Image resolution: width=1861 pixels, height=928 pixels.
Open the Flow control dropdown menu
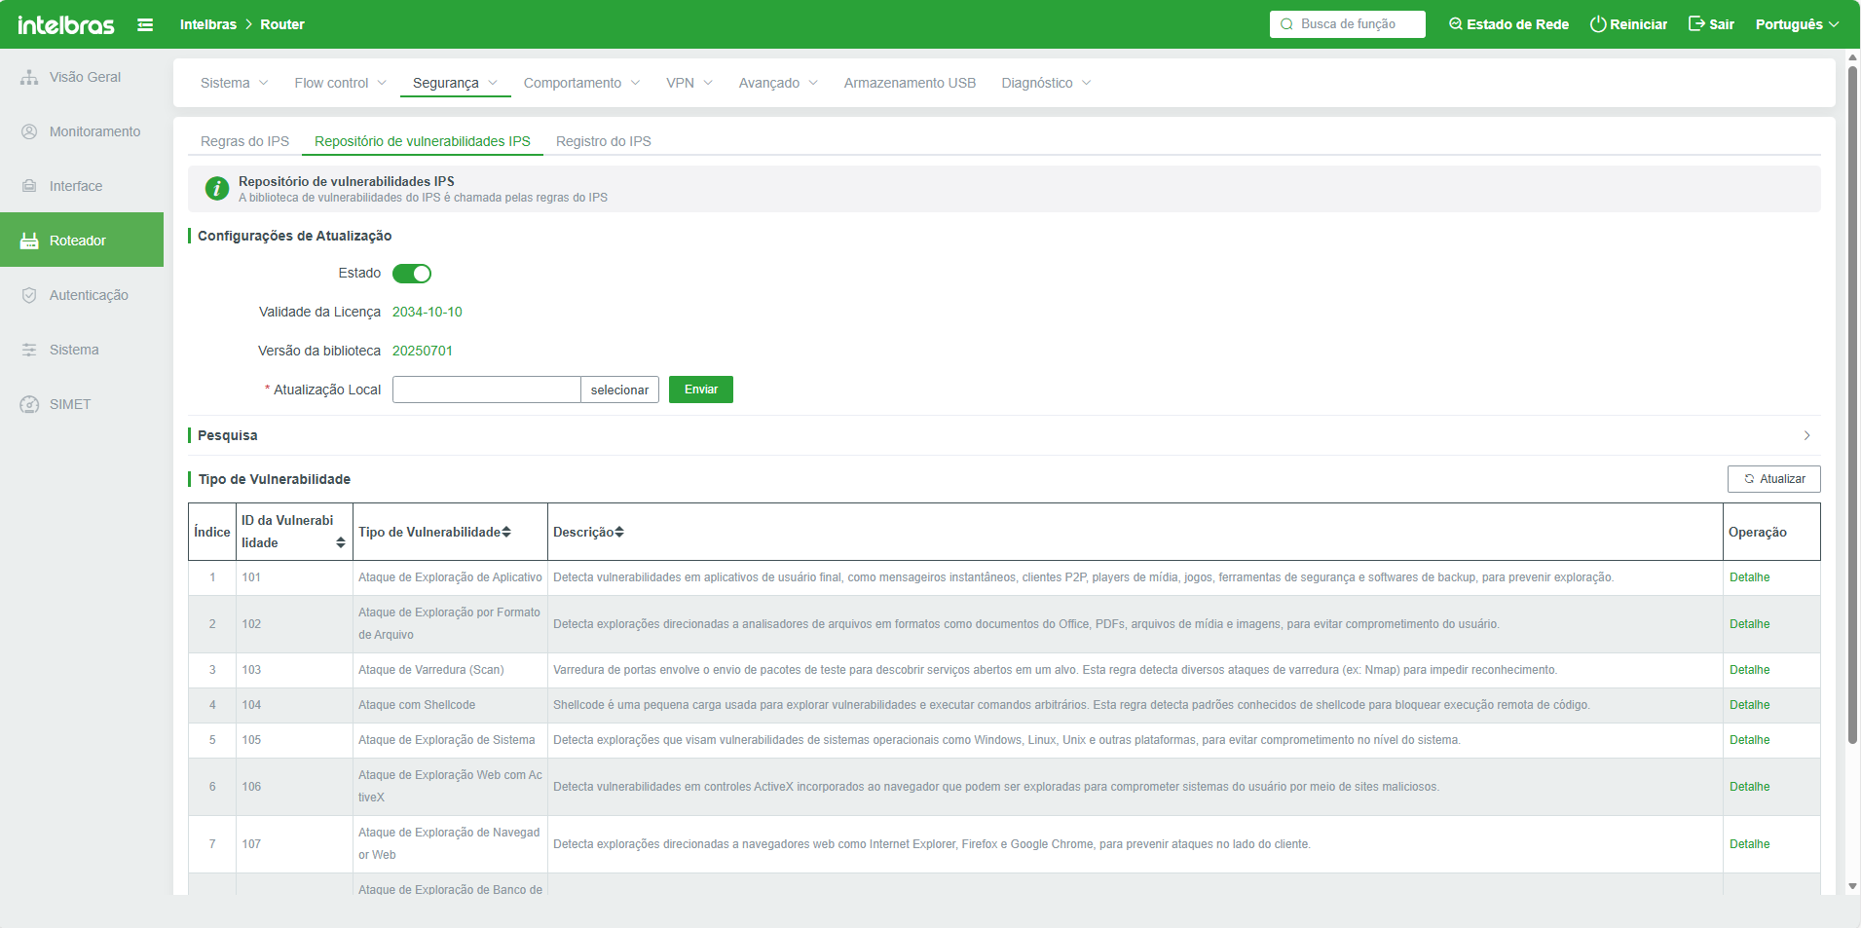(340, 83)
